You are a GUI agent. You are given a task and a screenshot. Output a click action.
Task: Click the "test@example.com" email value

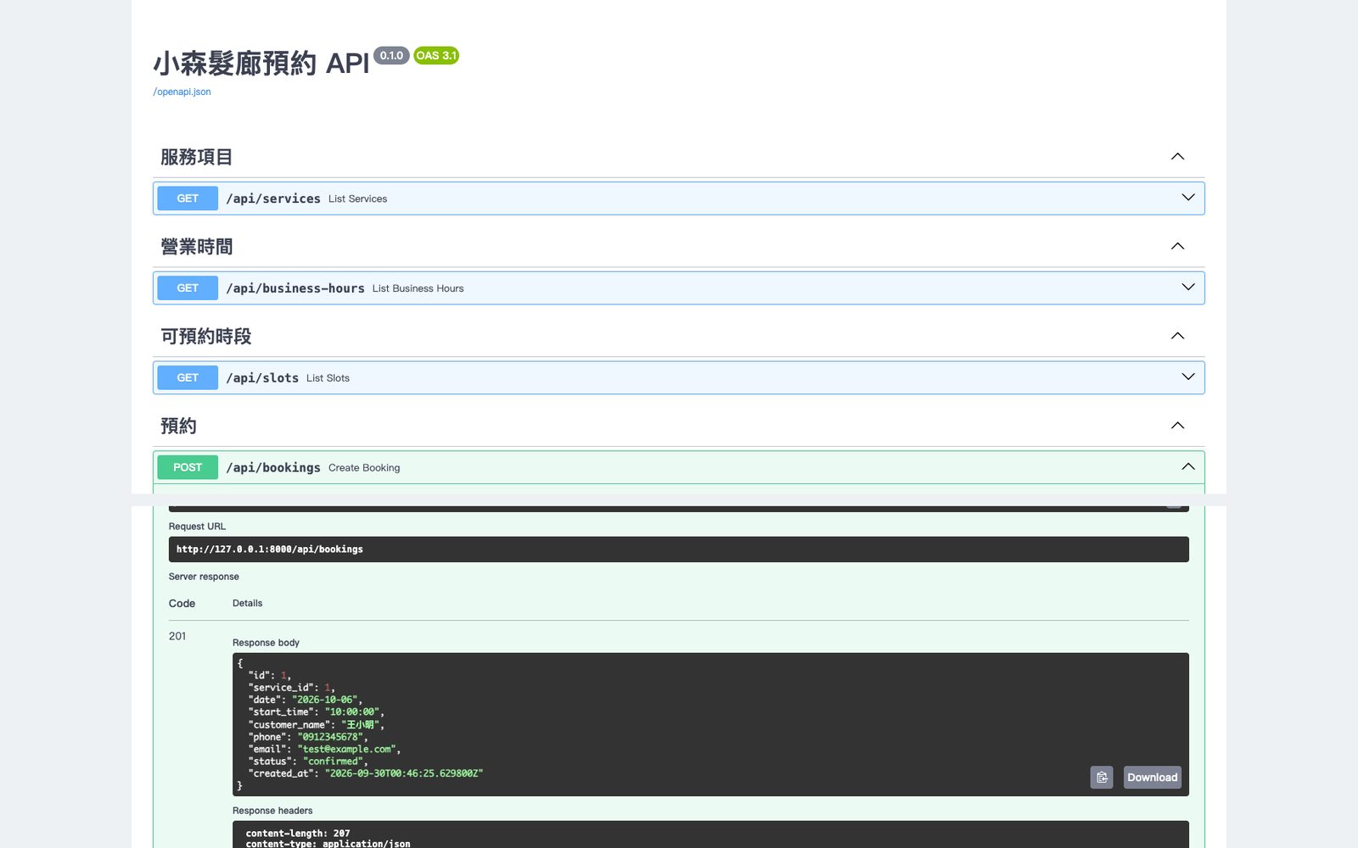[x=347, y=750]
